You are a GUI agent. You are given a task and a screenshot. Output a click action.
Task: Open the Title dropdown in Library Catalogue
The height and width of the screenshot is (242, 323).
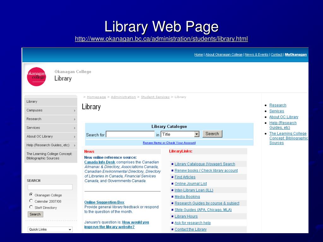[180, 134]
